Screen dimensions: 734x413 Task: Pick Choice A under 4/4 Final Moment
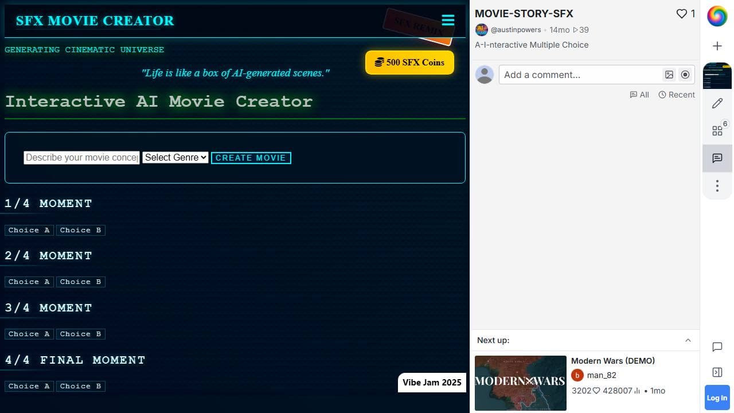[29, 386]
